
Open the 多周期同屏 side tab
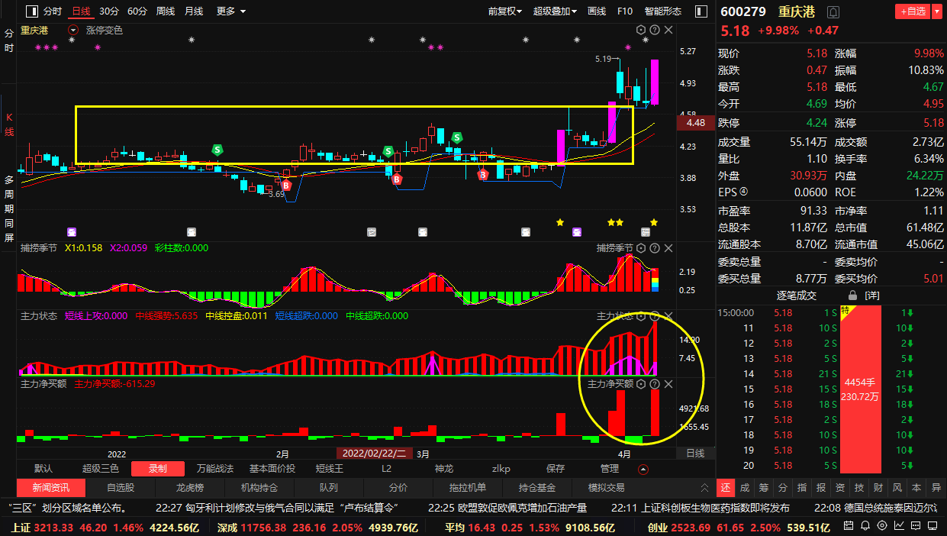[9, 208]
